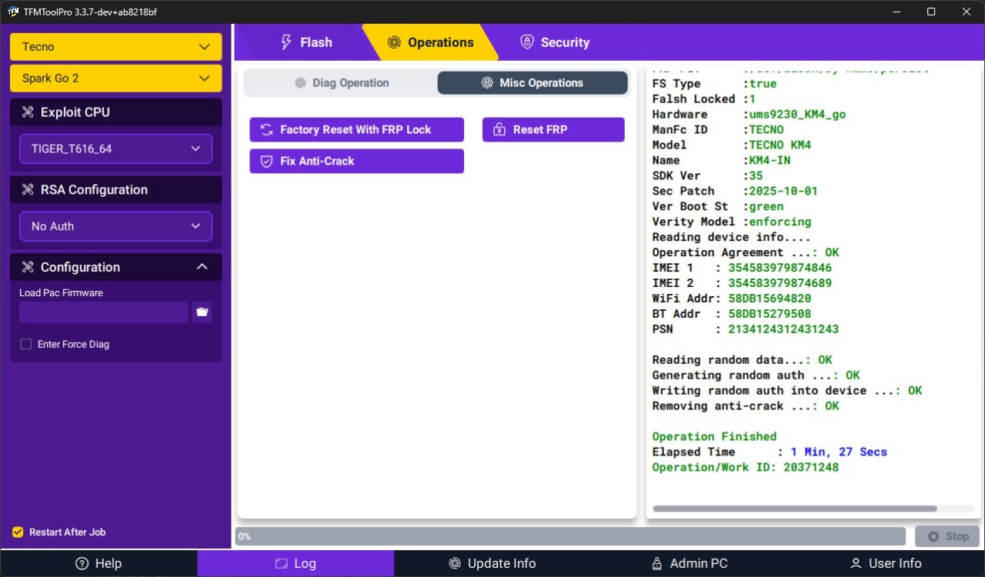Click the Admin PC lock icon
The width and height of the screenshot is (985, 577).
click(657, 564)
